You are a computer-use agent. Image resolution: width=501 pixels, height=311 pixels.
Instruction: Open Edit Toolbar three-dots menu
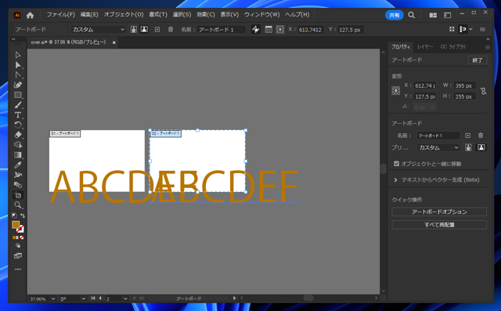click(x=18, y=269)
